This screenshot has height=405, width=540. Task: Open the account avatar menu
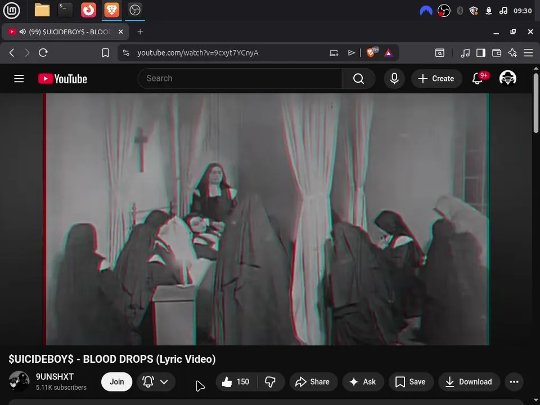(507, 78)
